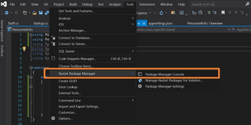The width and height of the screenshot is (251, 125).
Task: Click the stacked panes icon left of the green-lines icon
Action: tap(200, 13)
